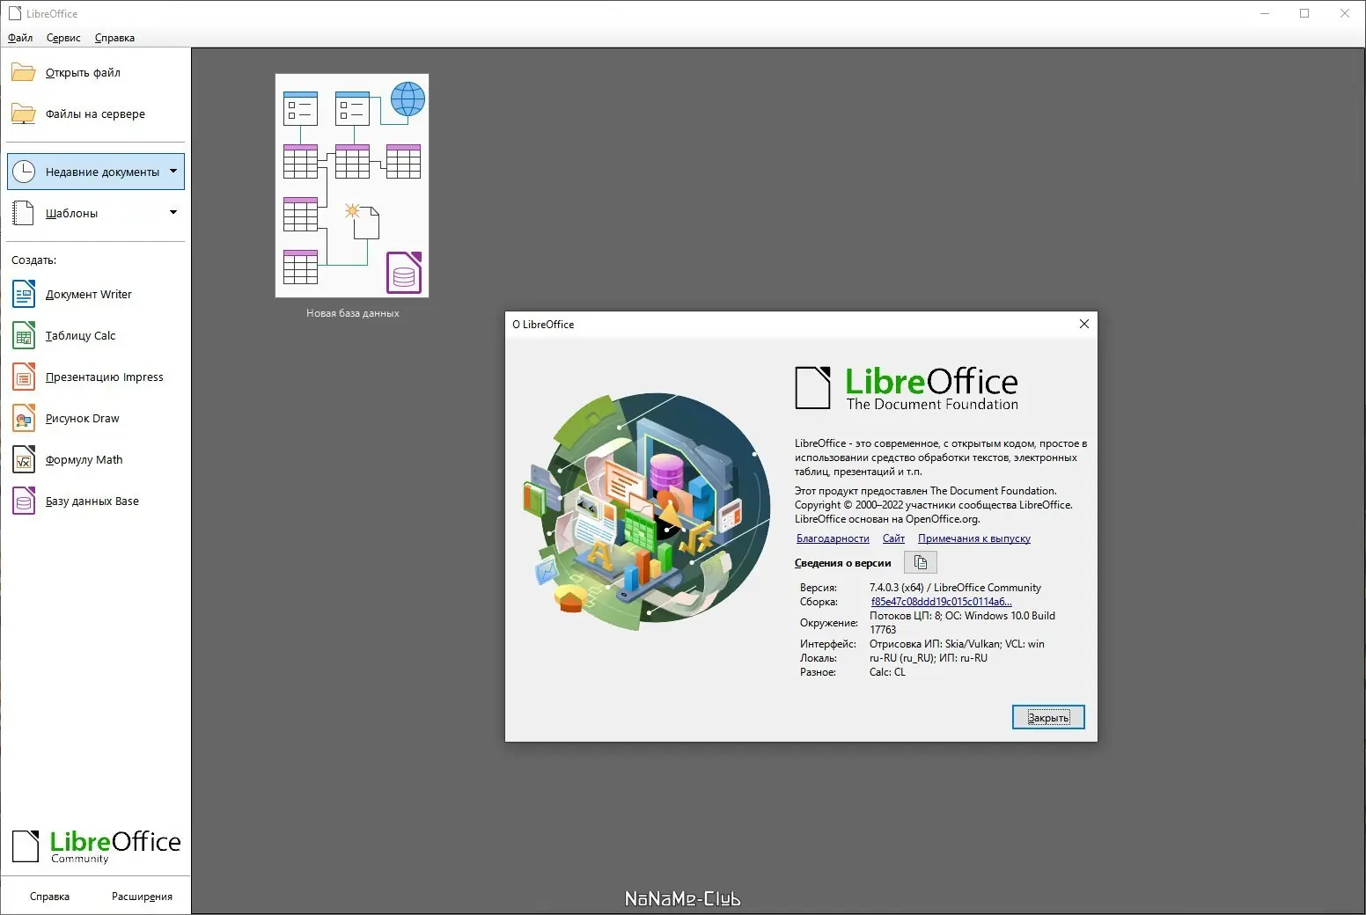Open the Файл menu
Viewport: 1366px width, 915px height.
coord(20,38)
